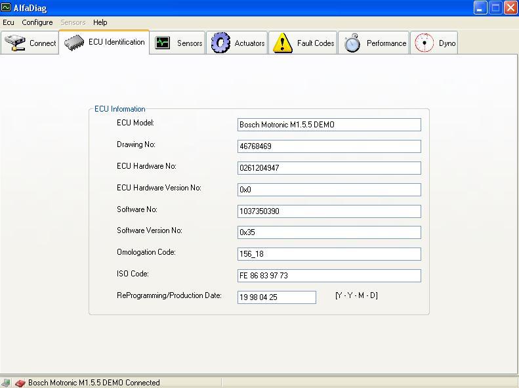The image size is (519, 388).
Task: Click the Software Version No field 0x35
Action: [x=329, y=232]
